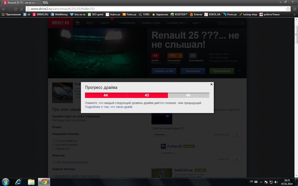This screenshot has width=298, height=186.
Task: Open the ROZETKA bookmark
Action: [179, 15]
